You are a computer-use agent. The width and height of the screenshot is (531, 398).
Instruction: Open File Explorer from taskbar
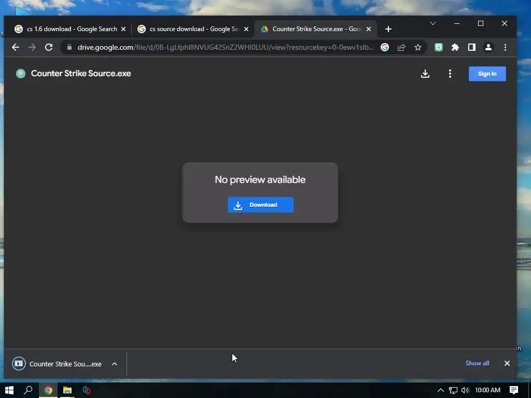click(x=67, y=390)
